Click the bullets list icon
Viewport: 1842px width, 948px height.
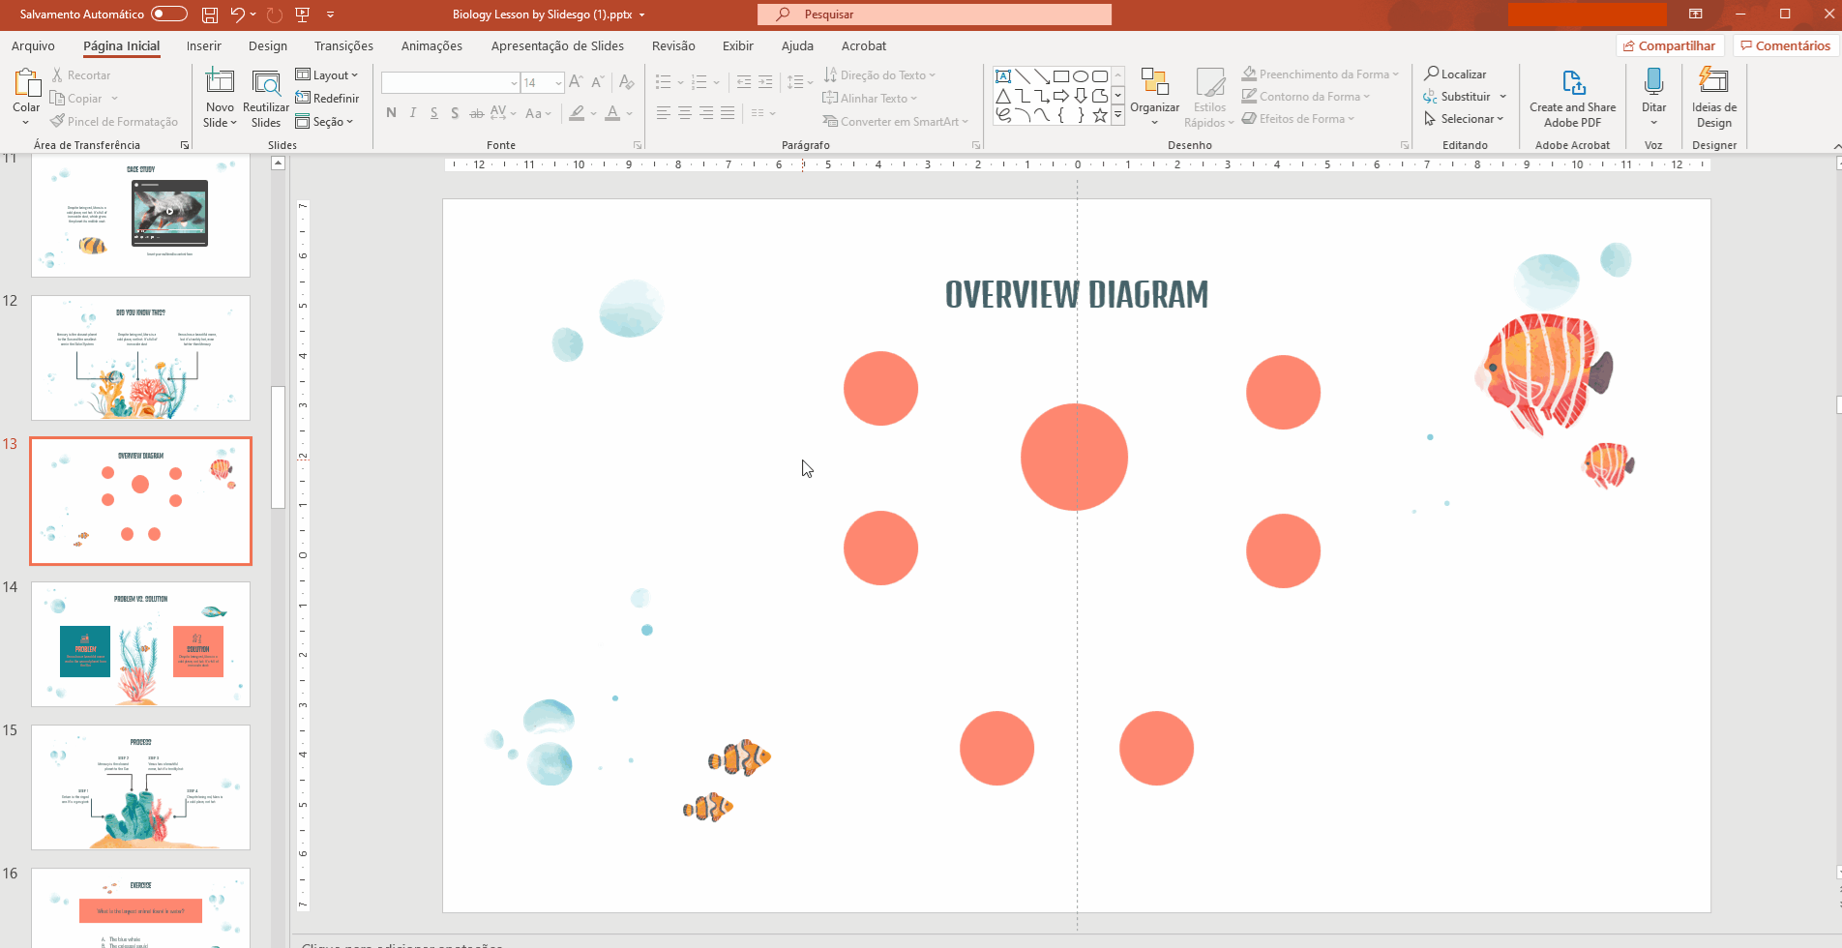(663, 82)
